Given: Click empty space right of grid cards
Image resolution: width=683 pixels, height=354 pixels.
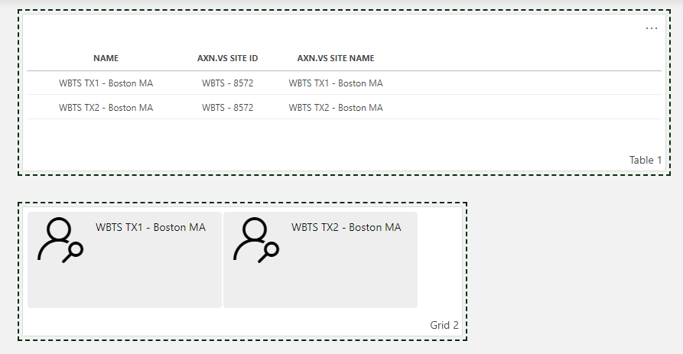Looking at the screenshot, I should [439, 260].
